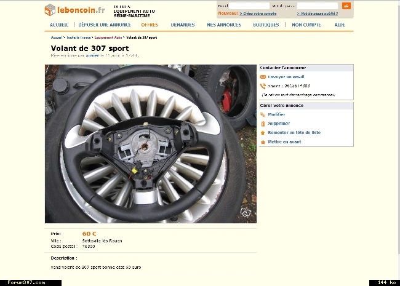This screenshot has width=400, height=286.
Task: Click the pencil icon beside Modifier
Action: (x=263, y=114)
